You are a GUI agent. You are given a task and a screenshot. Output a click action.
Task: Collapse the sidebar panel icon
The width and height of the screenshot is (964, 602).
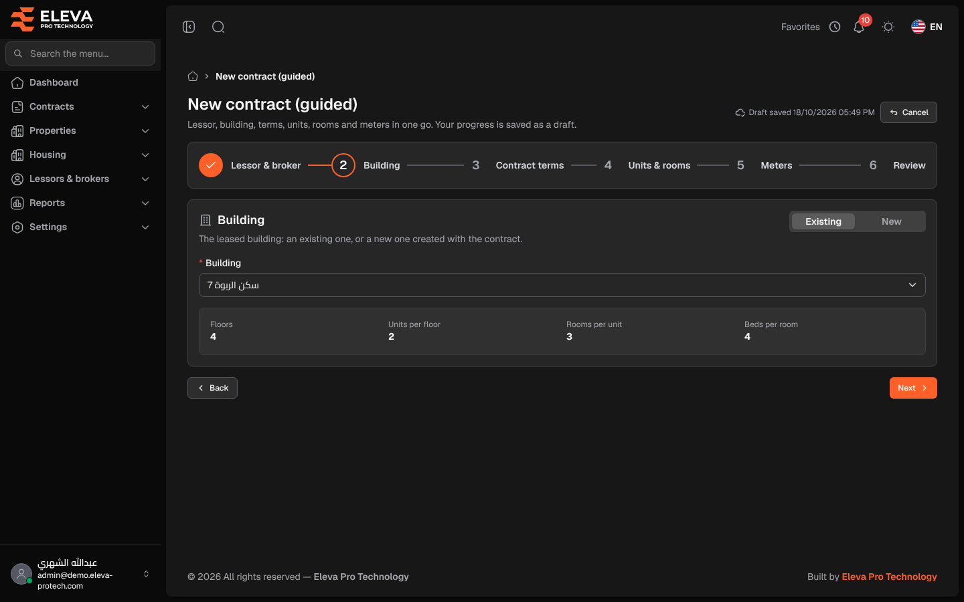189,27
